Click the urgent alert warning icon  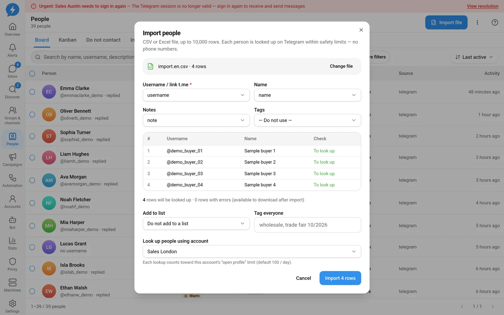click(34, 6)
